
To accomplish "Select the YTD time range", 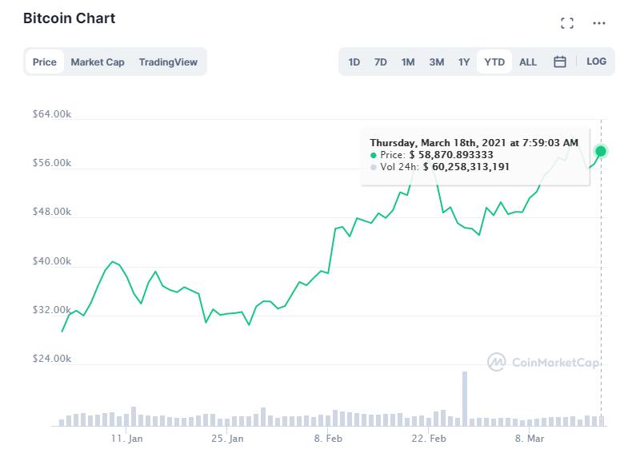I will [x=494, y=62].
